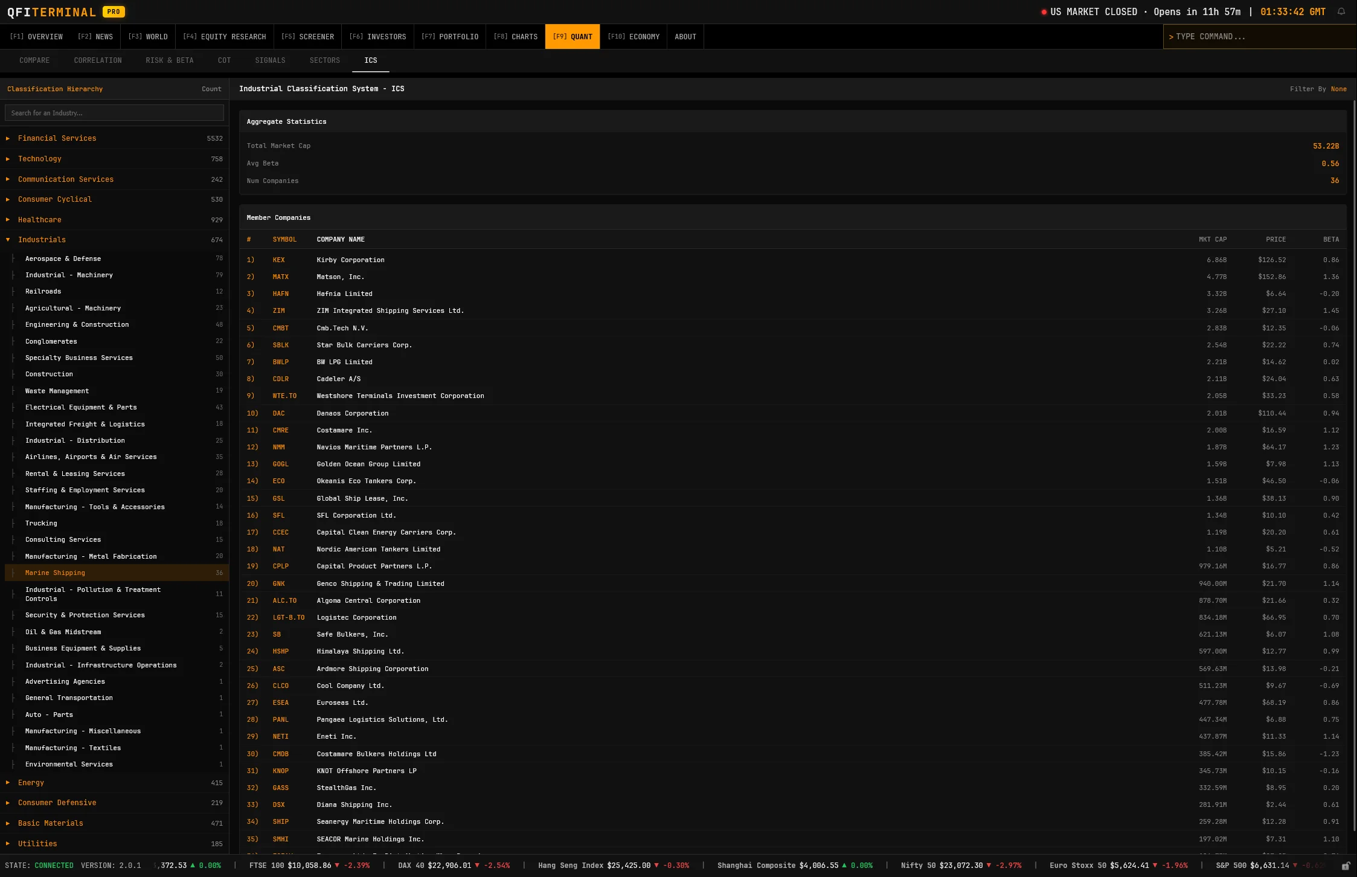Click the red market status dot
Screen dimensions: 1357x877
coord(1044,12)
